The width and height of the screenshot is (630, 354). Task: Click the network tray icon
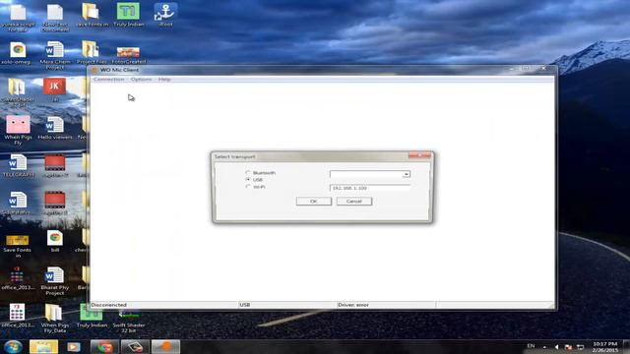[580, 347]
